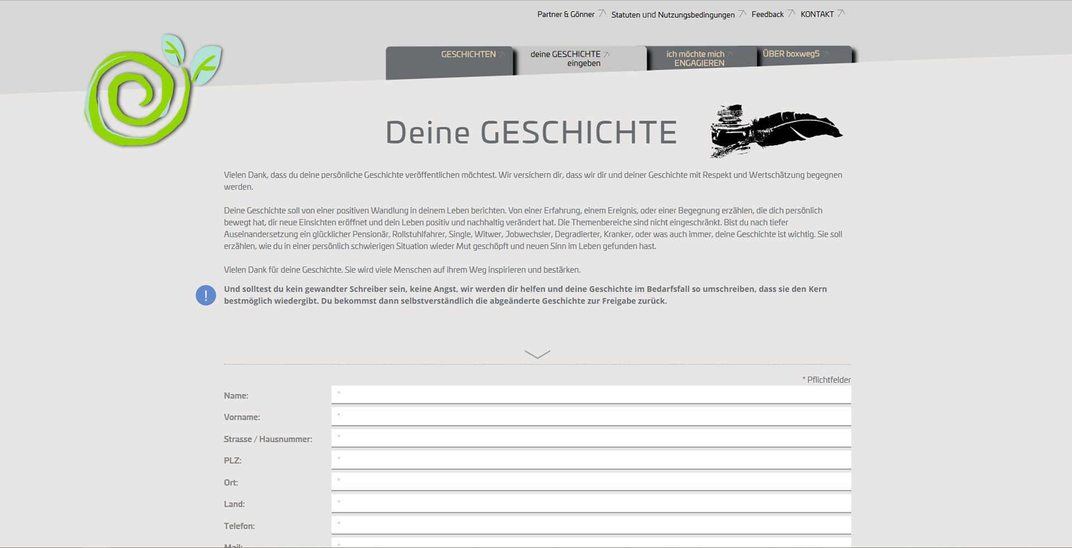Open the KONTAKT link
This screenshot has height=548, width=1072.
point(817,15)
